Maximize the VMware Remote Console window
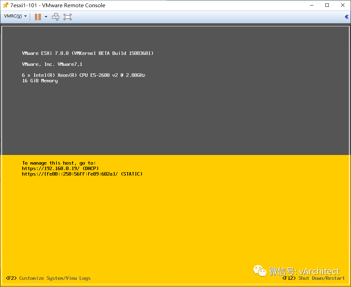The height and width of the screenshot is (287, 351). (327, 5)
